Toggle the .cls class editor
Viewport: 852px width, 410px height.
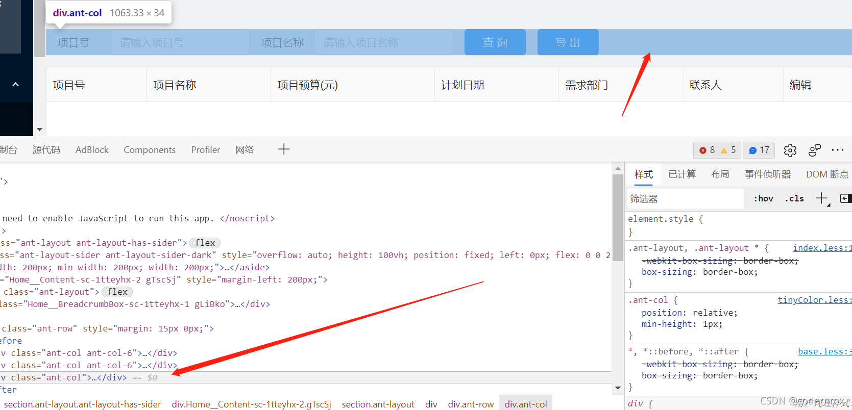coord(794,198)
